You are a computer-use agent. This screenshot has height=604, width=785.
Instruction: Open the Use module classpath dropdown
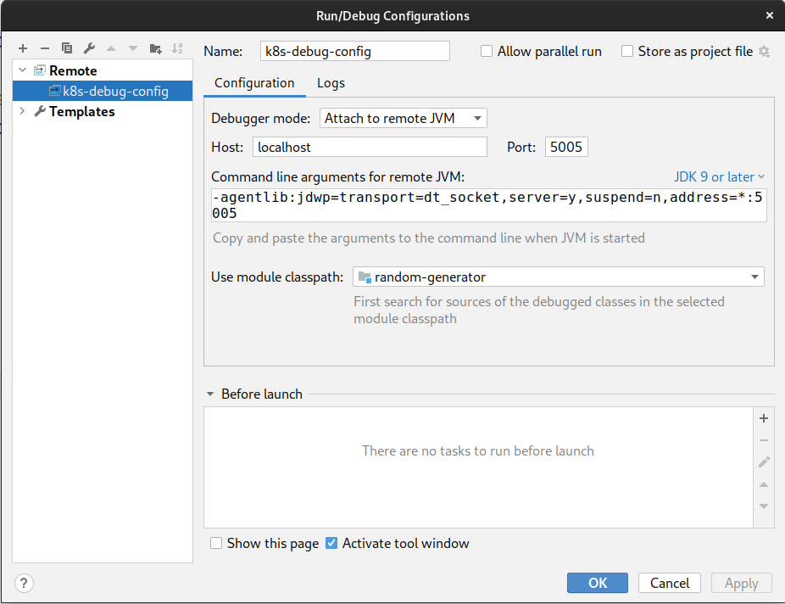pyautogui.click(x=558, y=277)
